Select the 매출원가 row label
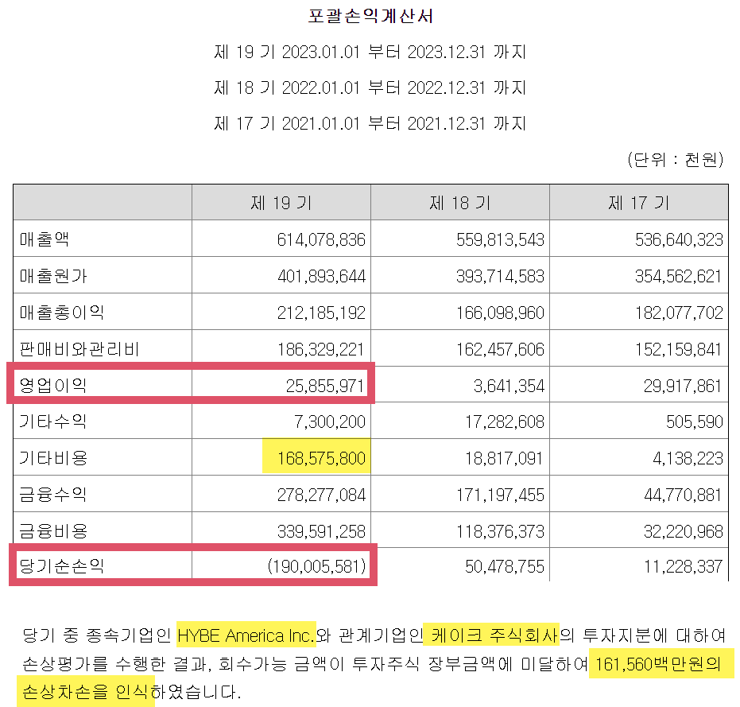 (53, 276)
